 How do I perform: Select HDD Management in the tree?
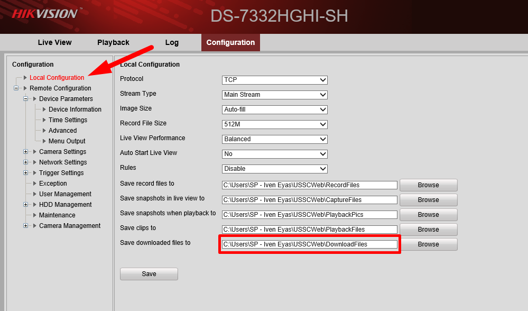tap(66, 205)
